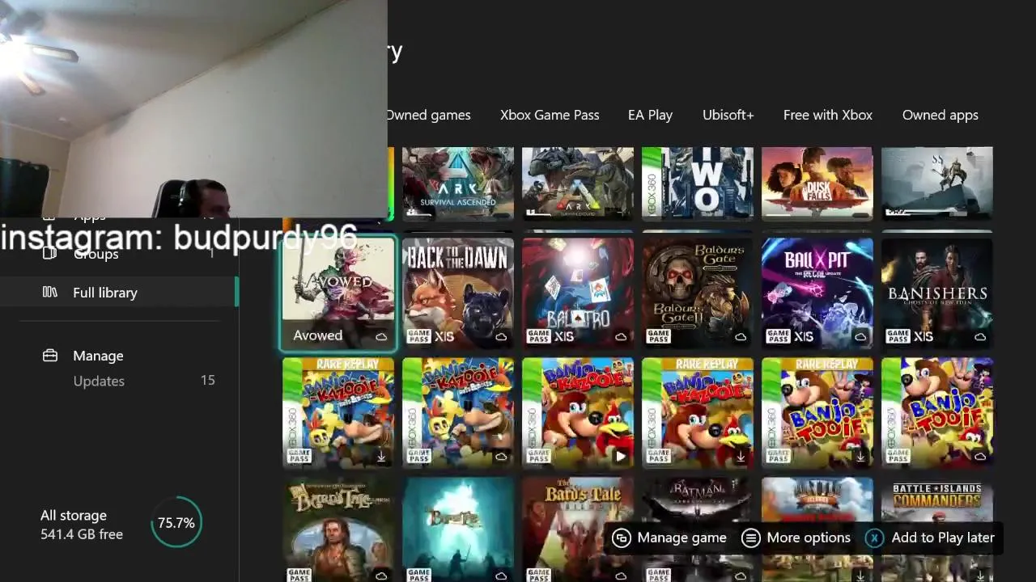Click cloud icon on Balatro tile

[x=621, y=336]
